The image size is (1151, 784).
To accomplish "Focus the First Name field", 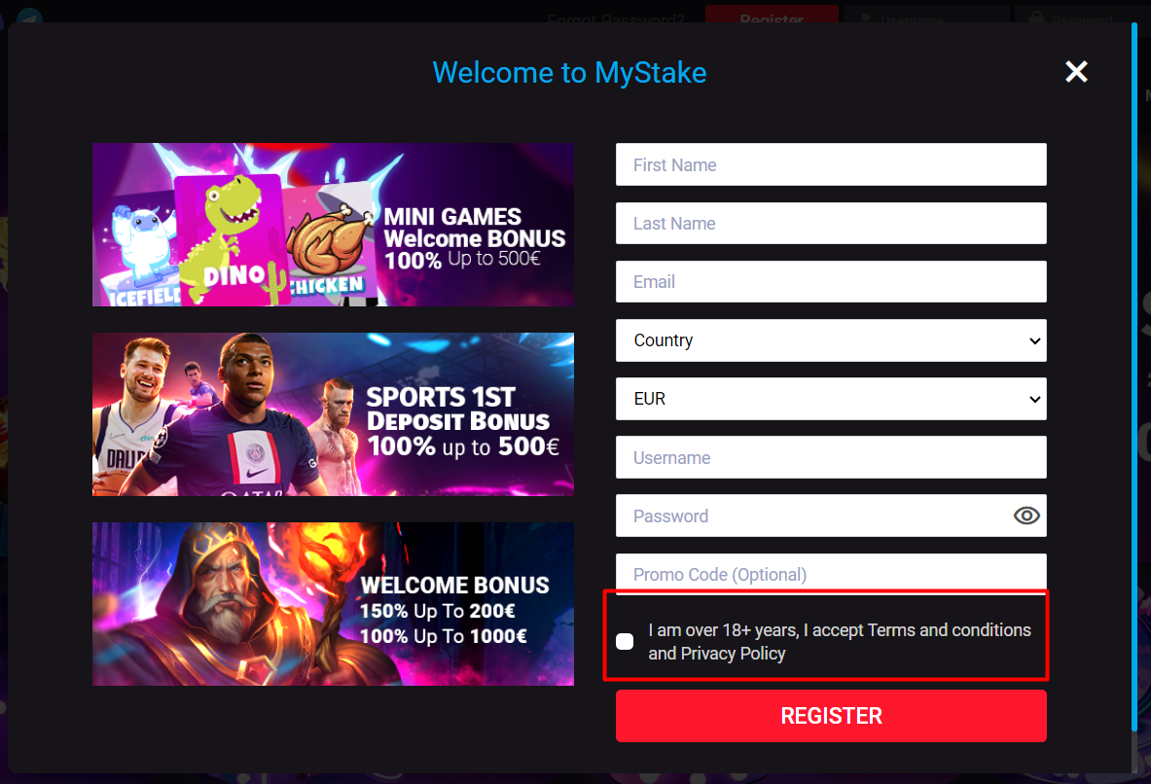I will click(831, 164).
